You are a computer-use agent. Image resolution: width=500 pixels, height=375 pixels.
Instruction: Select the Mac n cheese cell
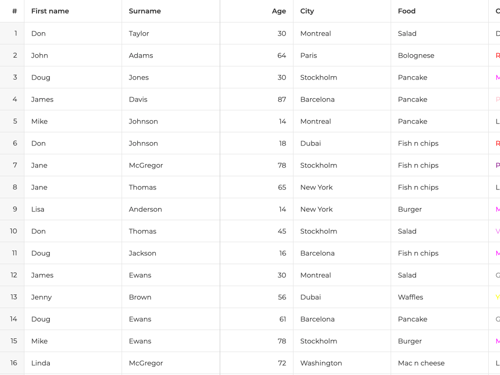click(421, 363)
